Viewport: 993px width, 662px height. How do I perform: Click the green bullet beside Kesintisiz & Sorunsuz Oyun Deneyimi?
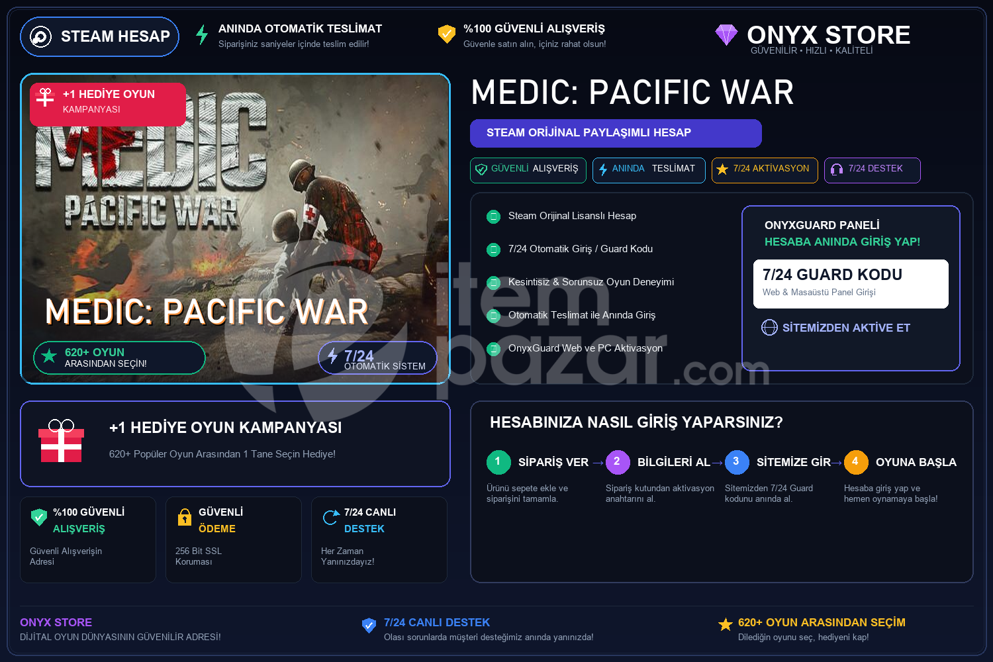(493, 283)
